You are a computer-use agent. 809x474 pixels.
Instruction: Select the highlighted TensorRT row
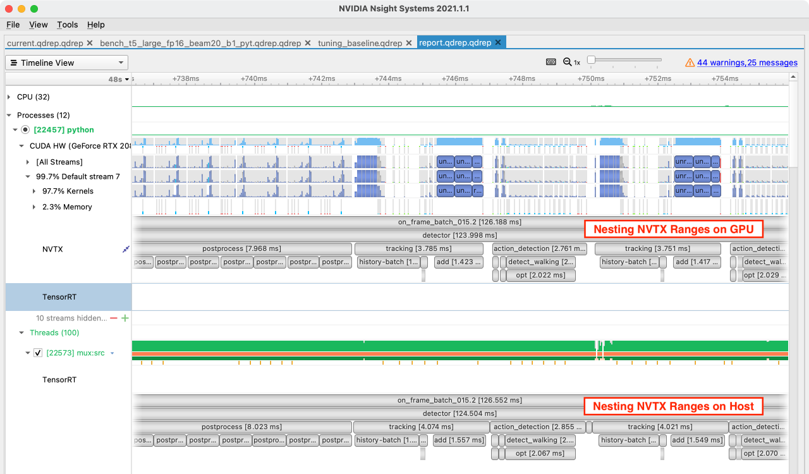click(x=68, y=297)
